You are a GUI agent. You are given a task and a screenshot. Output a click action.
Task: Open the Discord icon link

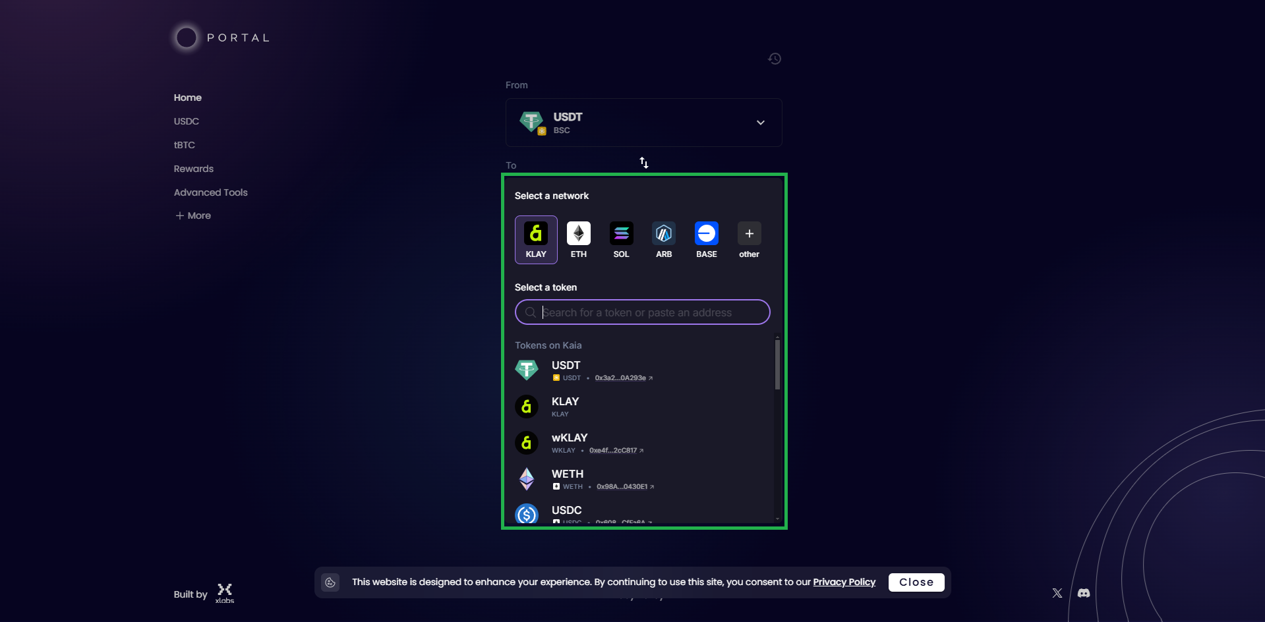coord(1084,593)
